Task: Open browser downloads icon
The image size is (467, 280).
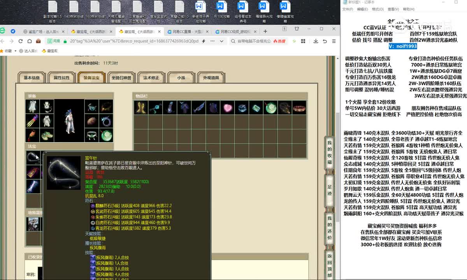Action: pyautogui.click(x=315, y=41)
